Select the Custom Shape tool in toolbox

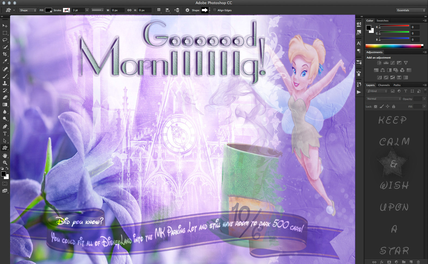pyautogui.click(x=5, y=148)
